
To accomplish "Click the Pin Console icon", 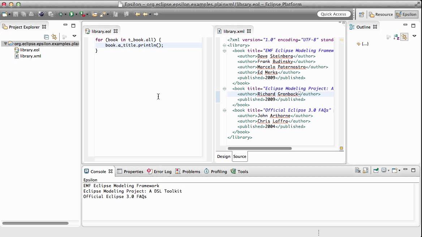I will (376, 170).
